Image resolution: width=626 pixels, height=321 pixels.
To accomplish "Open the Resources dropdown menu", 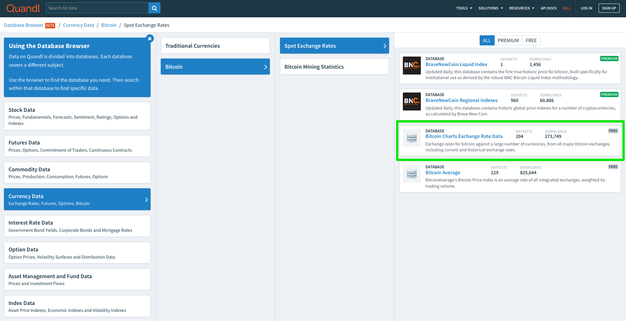I will (x=522, y=8).
